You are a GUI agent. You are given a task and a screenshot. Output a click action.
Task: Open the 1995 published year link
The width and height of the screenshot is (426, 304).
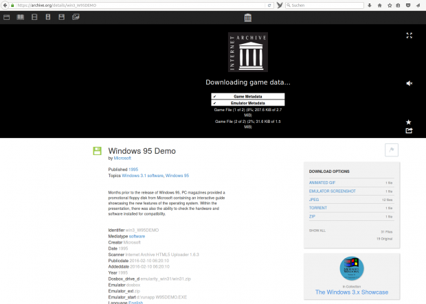pyautogui.click(x=133, y=169)
